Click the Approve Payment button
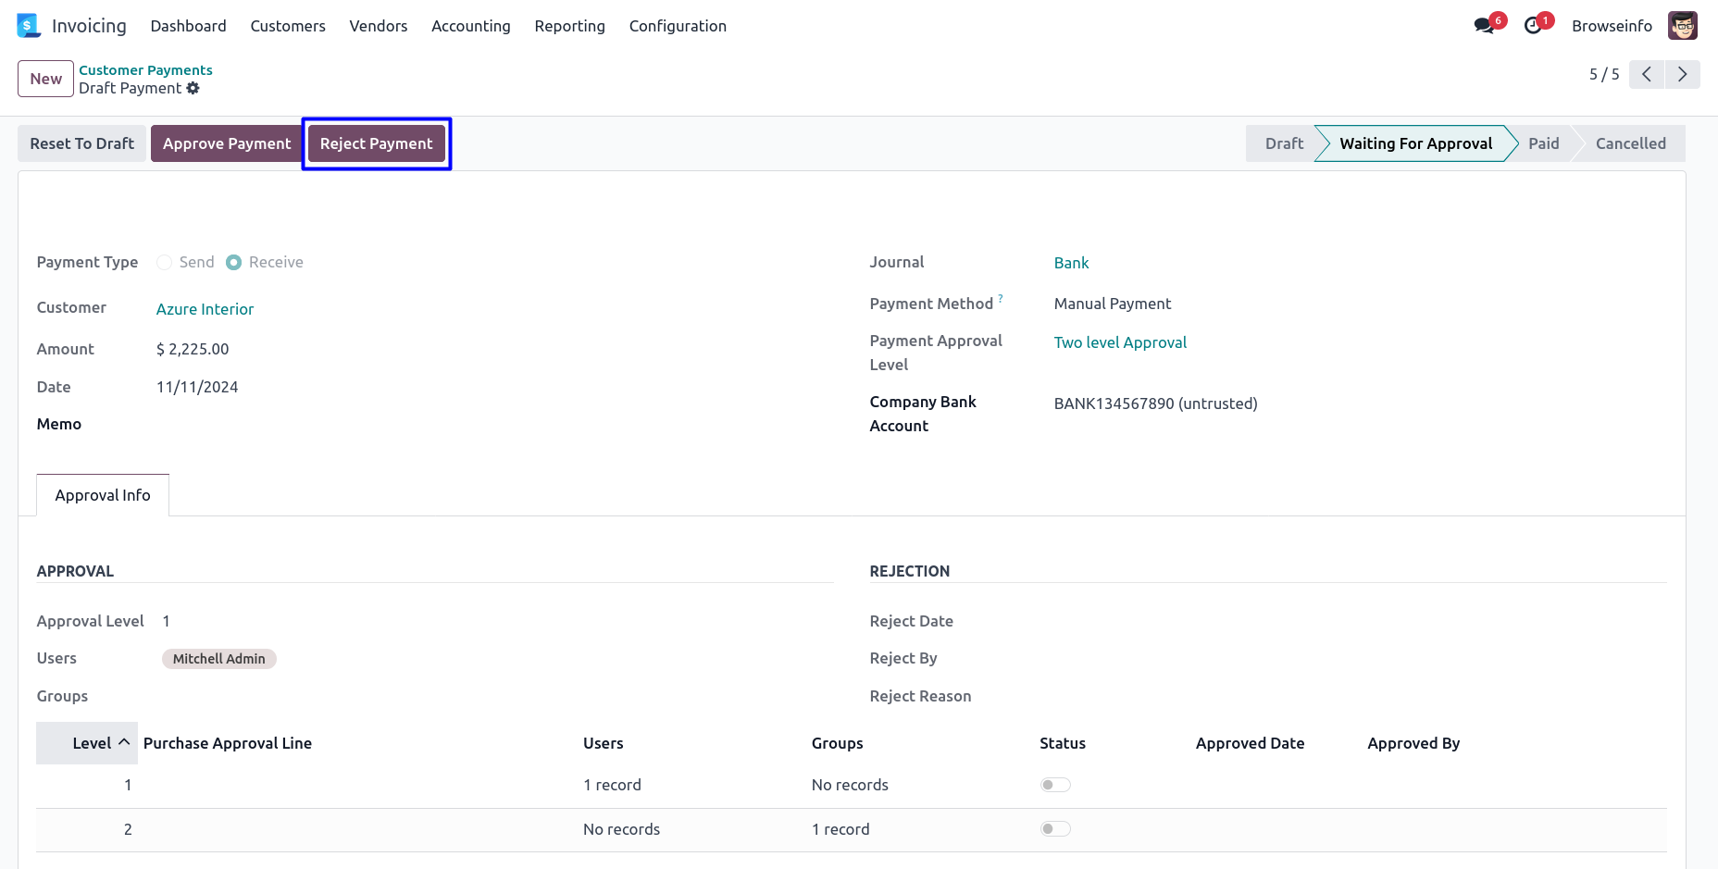The image size is (1718, 869). (227, 143)
